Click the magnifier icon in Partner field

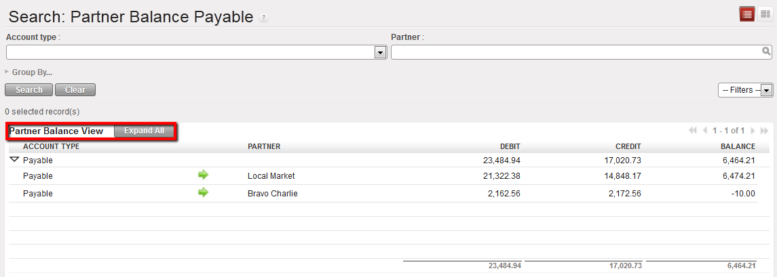[x=766, y=51]
